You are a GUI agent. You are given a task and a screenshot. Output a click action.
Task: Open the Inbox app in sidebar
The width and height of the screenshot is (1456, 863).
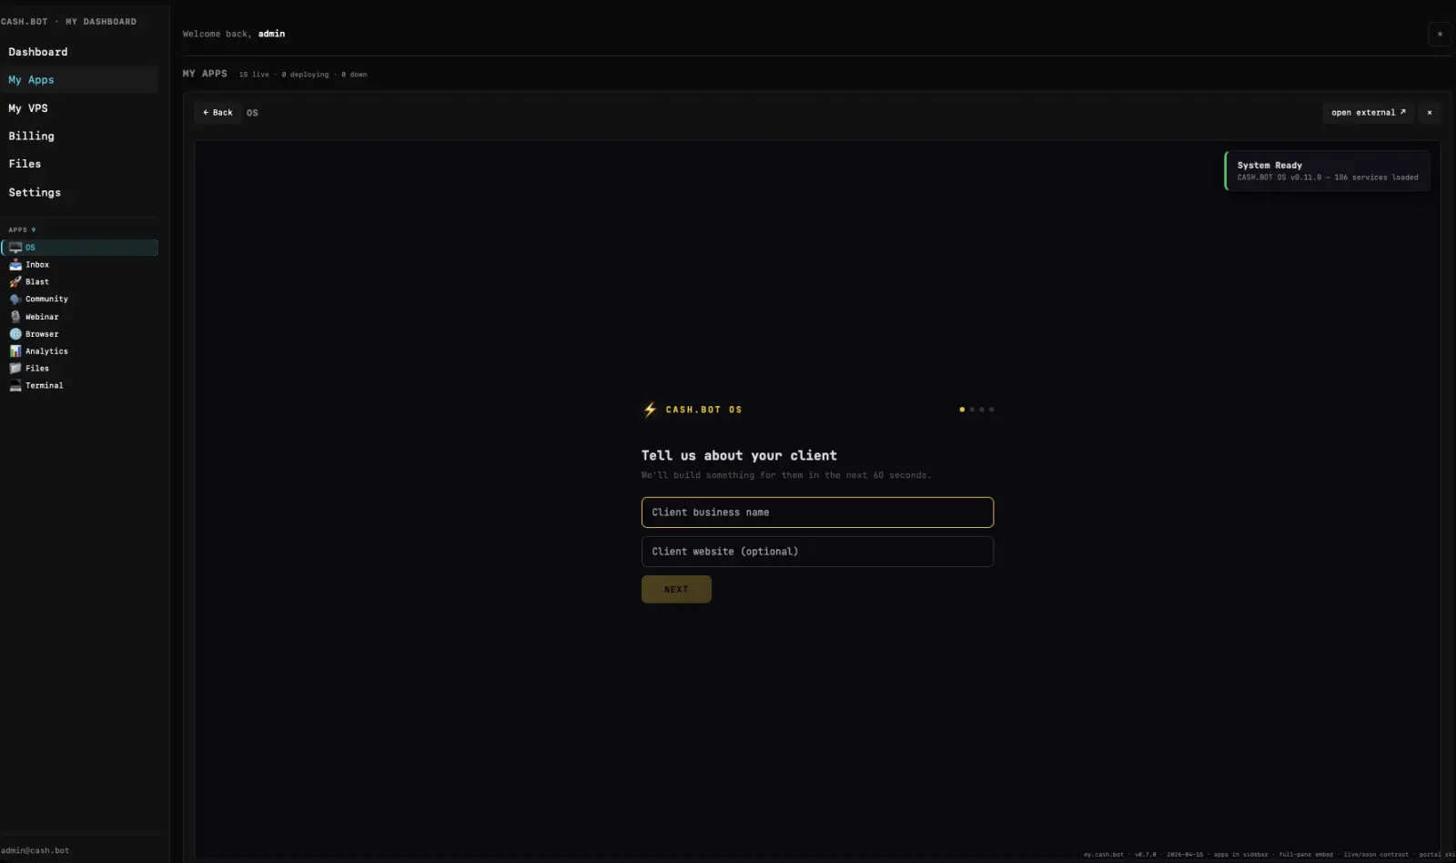tap(36, 265)
